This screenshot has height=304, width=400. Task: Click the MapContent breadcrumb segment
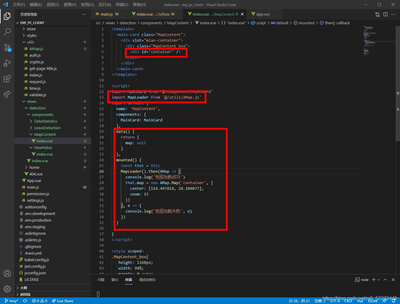point(178,23)
